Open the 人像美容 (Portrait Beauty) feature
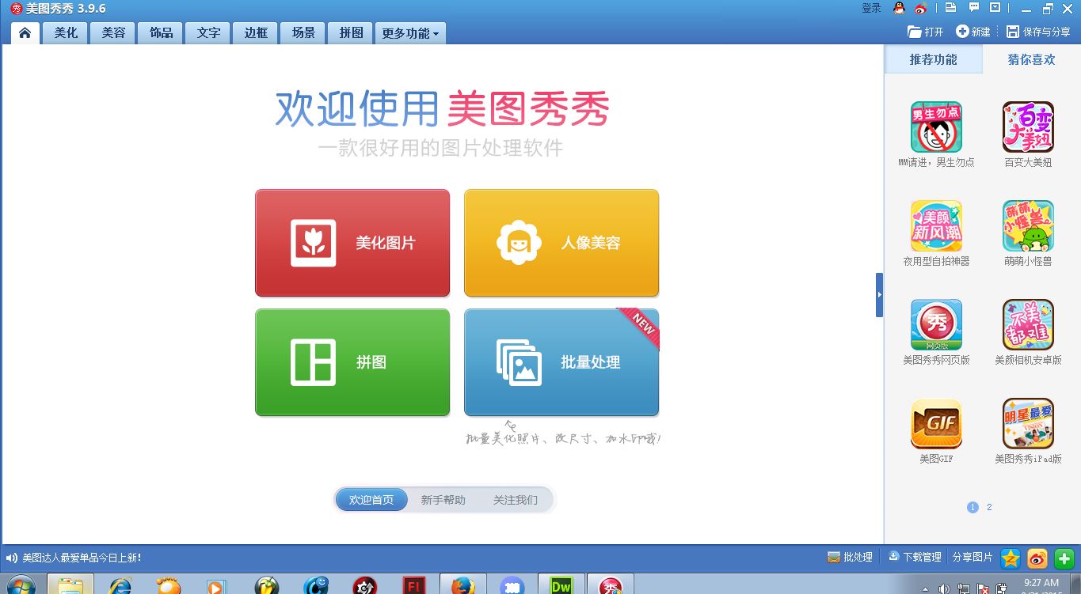This screenshot has width=1081, height=594. tap(561, 242)
